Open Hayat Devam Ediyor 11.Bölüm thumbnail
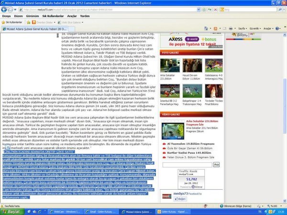The width and height of the screenshot is (287, 215). pyautogui.click(x=192, y=65)
